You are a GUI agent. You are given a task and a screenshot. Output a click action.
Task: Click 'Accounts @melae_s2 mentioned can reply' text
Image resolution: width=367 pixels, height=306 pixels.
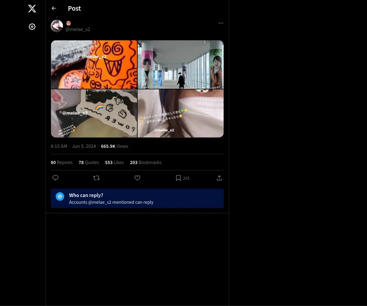pyautogui.click(x=111, y=202)
